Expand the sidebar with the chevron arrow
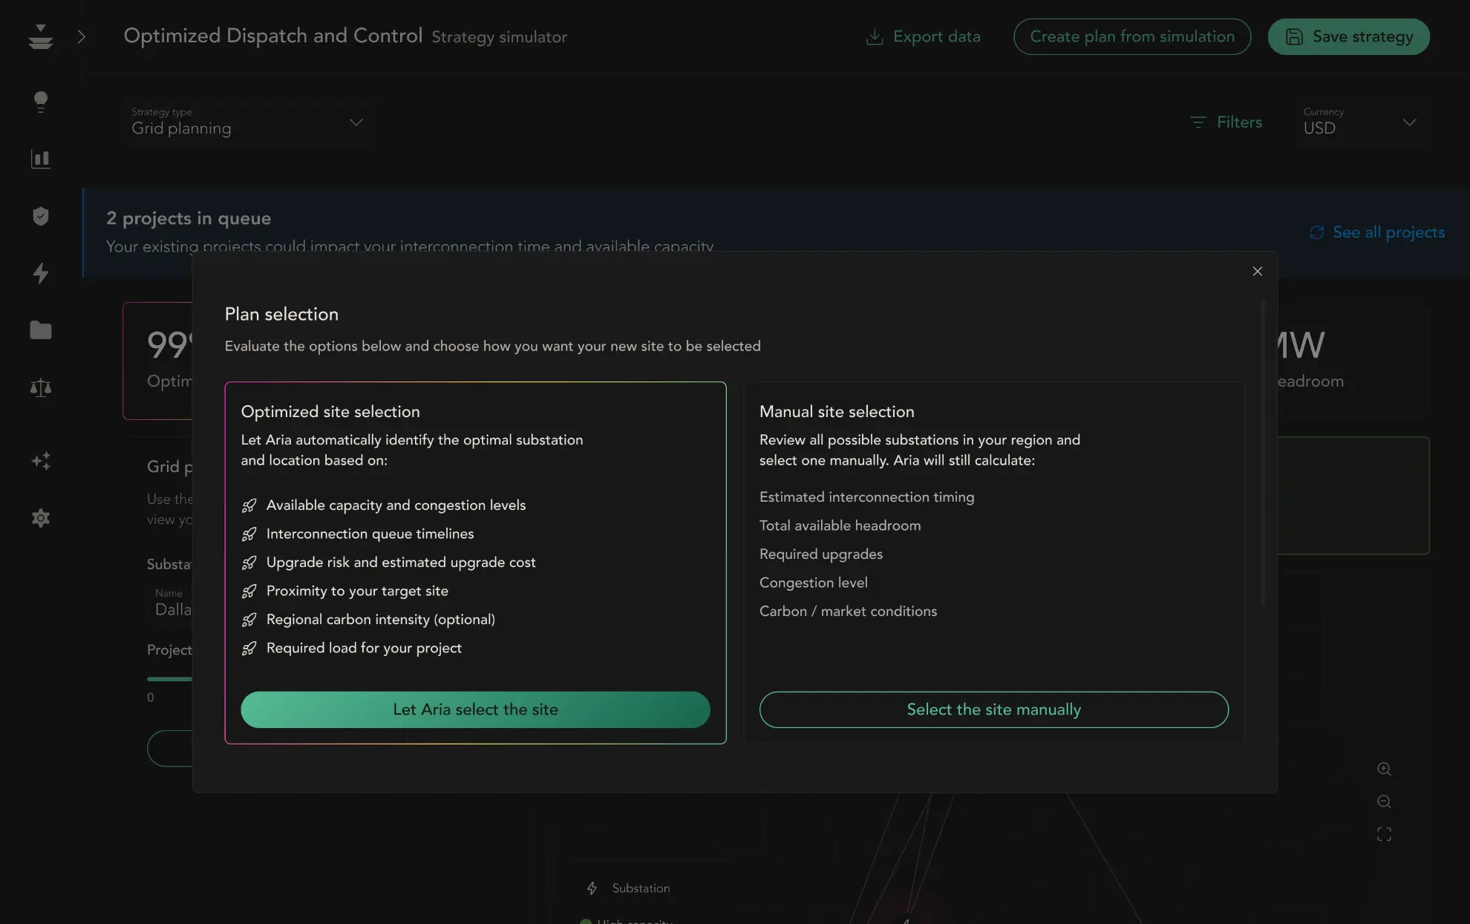 (82, 36)
